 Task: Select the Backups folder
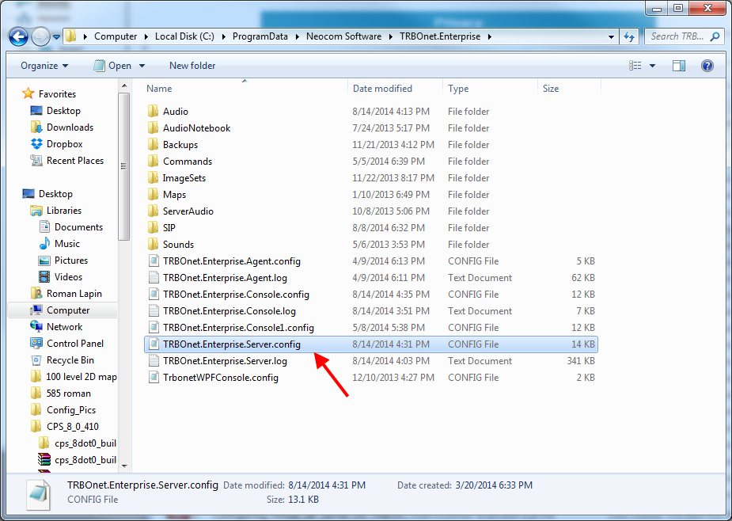(180, 145)
